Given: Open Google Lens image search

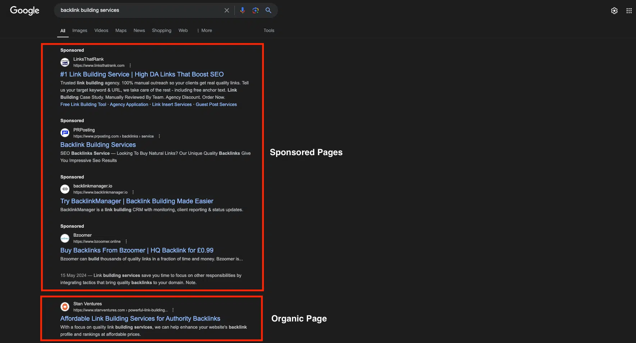Looking at the screenshot, I should point(255,10).
